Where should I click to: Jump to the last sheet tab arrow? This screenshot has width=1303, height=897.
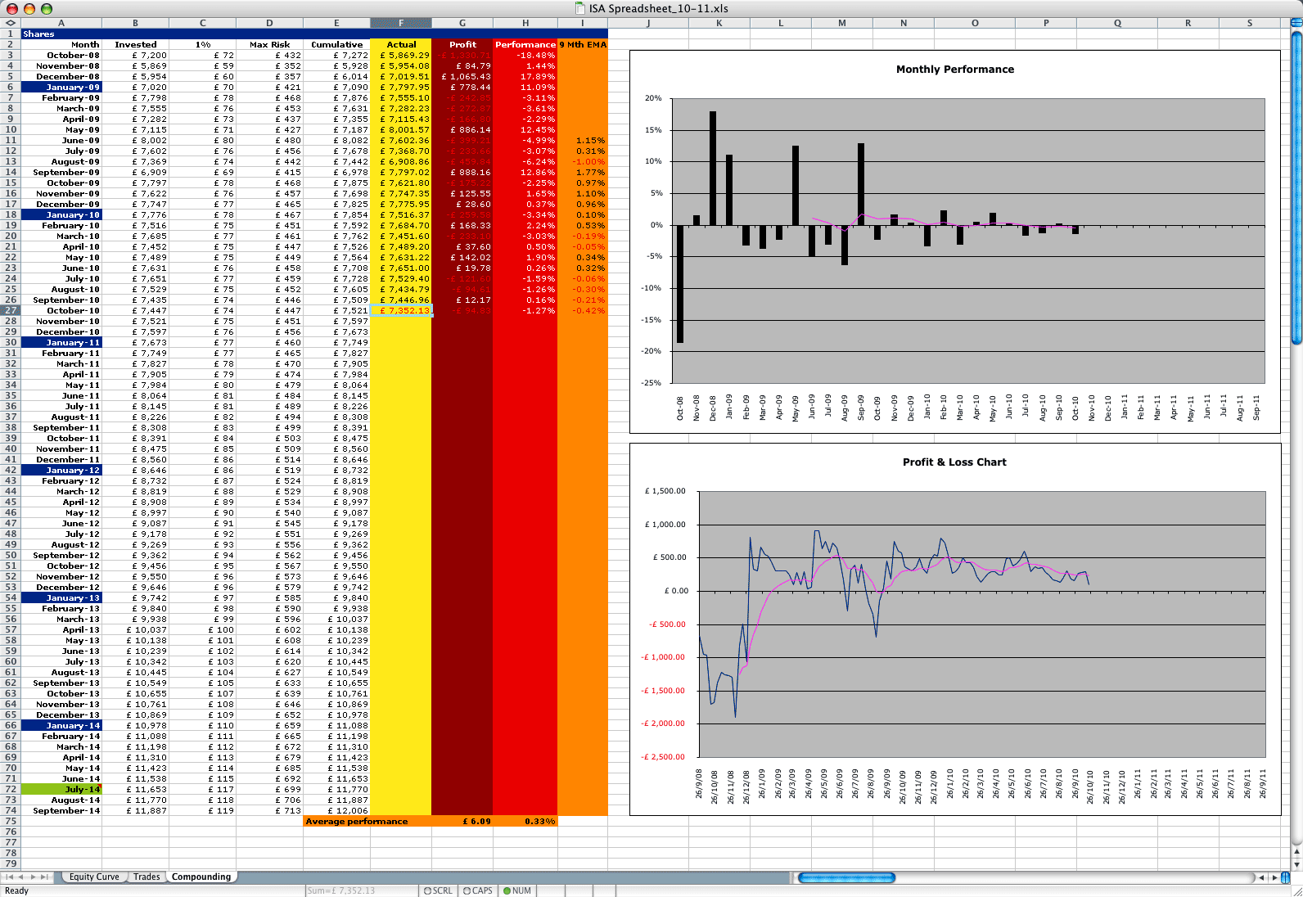(x=45, y=877)
